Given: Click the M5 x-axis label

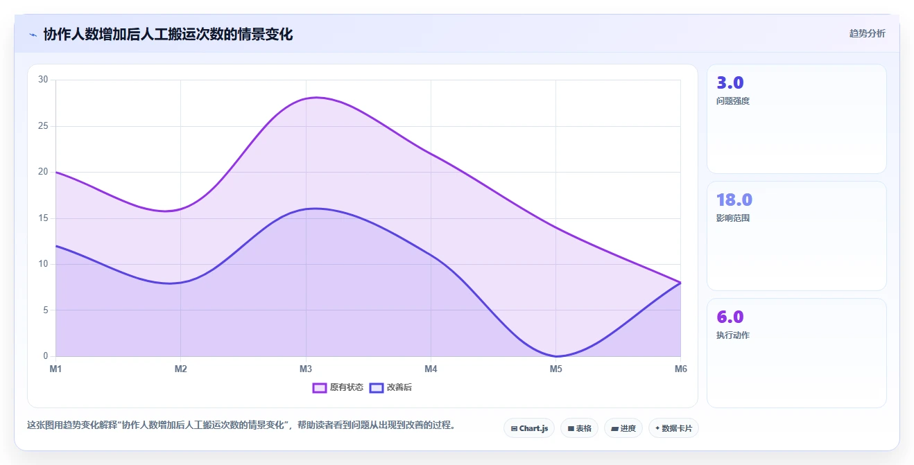Looking at the screenshot, I should [x=556, y=369].
